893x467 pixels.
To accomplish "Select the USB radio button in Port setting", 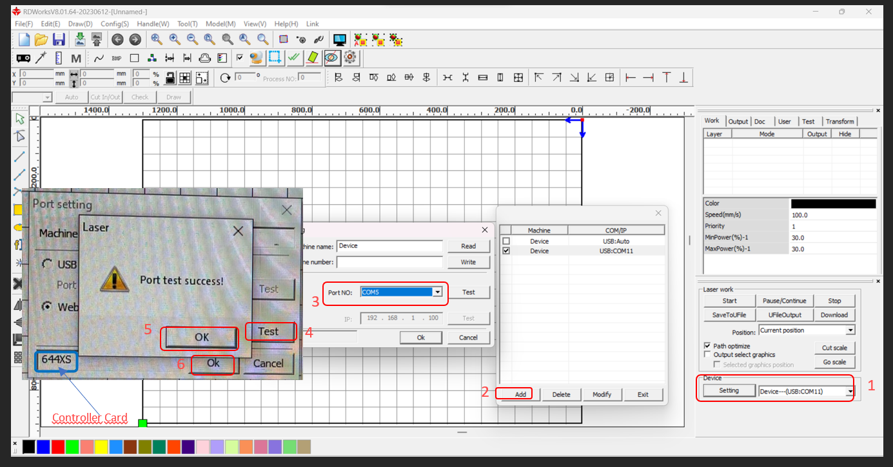I will coord(47,264).
